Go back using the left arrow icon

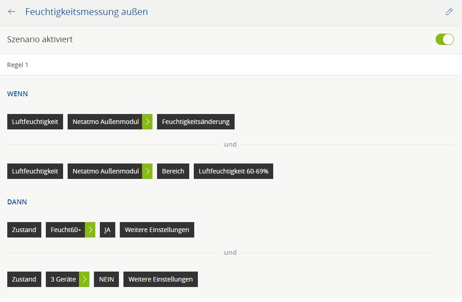pos(12,12)
